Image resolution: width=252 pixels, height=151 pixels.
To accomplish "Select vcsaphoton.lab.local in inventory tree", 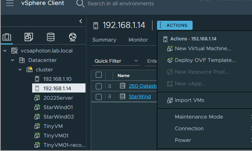I will tap(47, 51).
